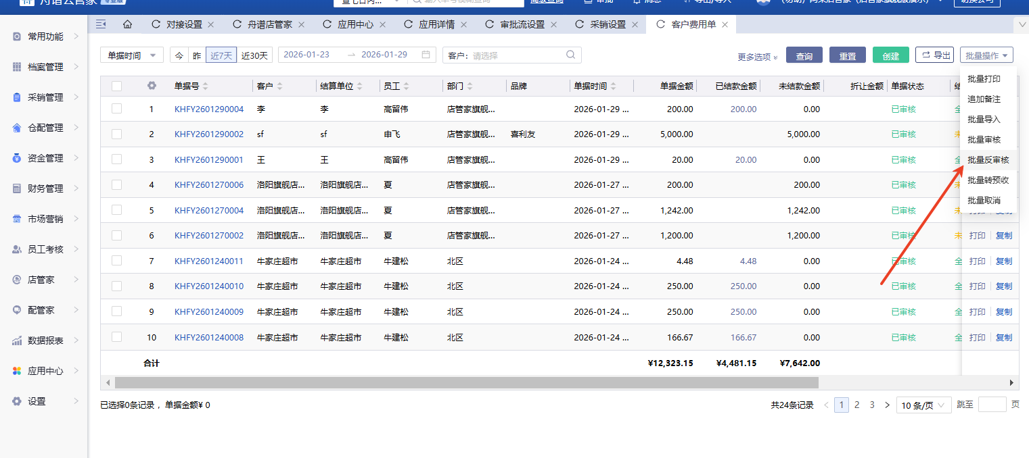
Task: Expand the 10 条/页 page size dropdown
Action: [923, 405]
